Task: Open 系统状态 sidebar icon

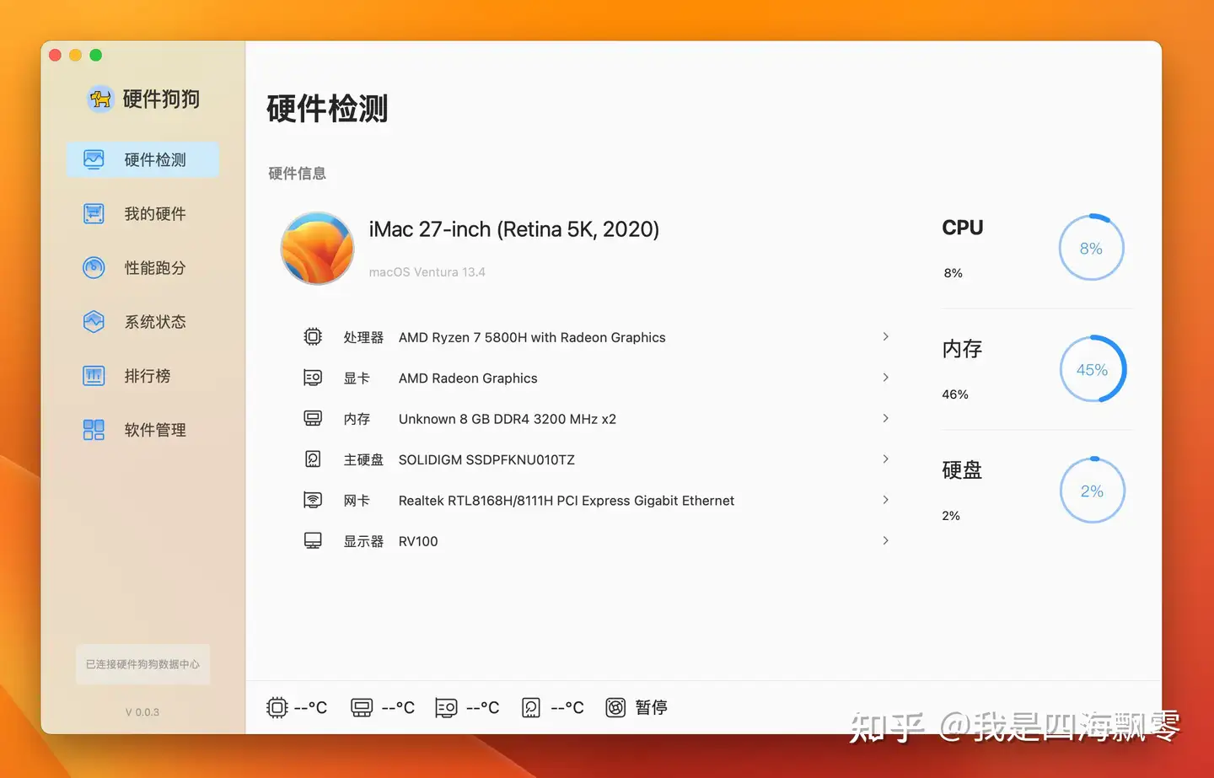Action: click(94, 321)
